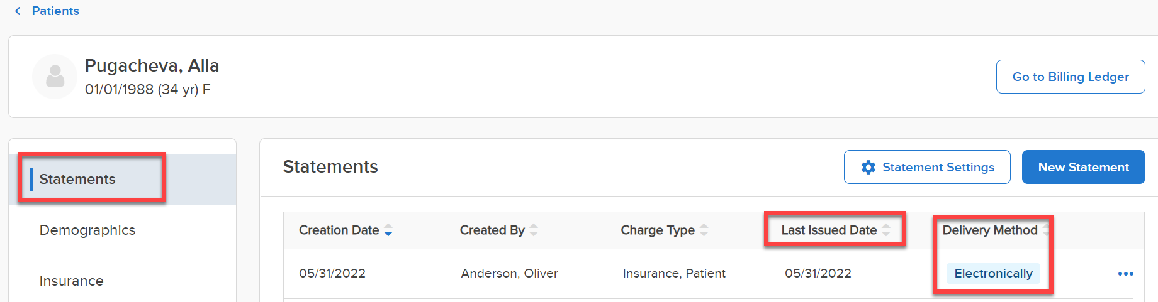
Task: Sort by Creation Date arrow icon
Action: (x=388, y=230)
